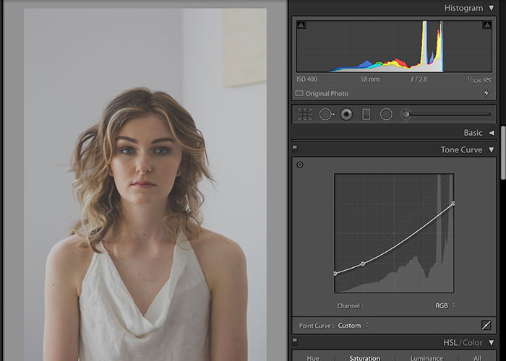The width and height of the screenshot is (506, 361).
Task: Click the Original Photo label
Action: 327,93
